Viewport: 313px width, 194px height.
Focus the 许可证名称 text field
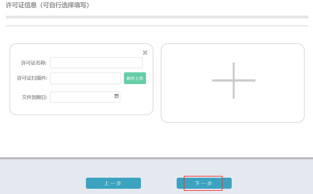click(96, 63)
